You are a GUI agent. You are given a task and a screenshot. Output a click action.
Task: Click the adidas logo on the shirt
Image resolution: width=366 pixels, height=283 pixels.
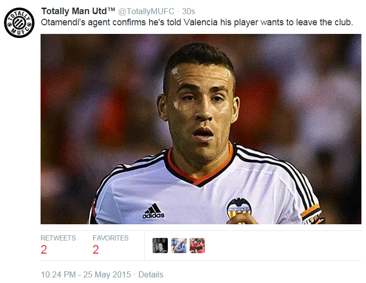[154, 211]
